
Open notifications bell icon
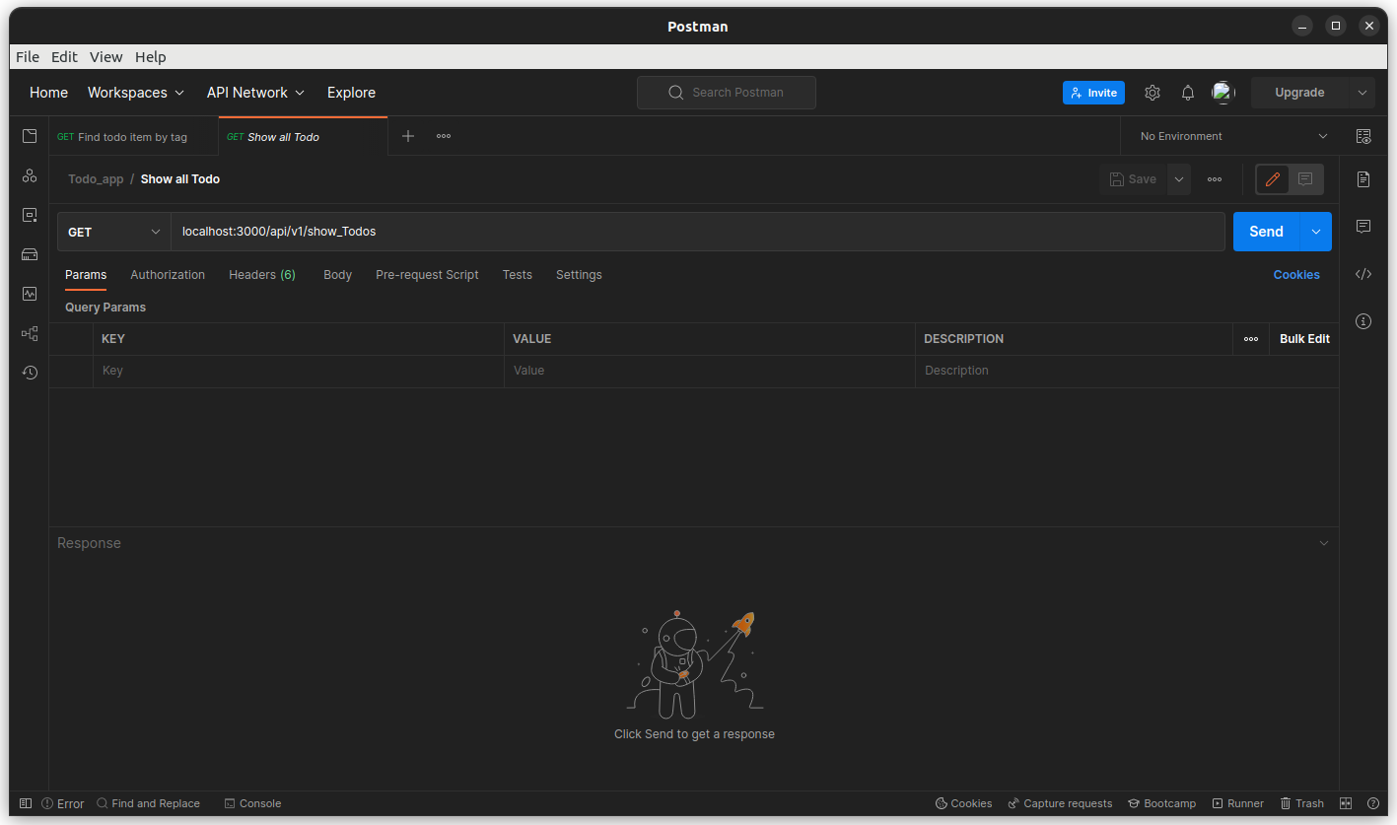point(1188,93)
